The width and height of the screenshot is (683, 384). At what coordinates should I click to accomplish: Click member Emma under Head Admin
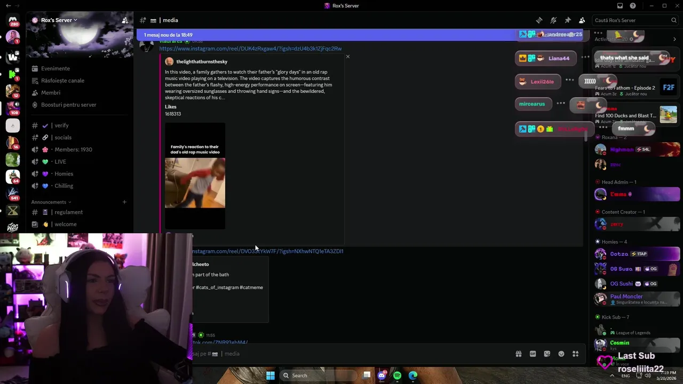[637, 194]
